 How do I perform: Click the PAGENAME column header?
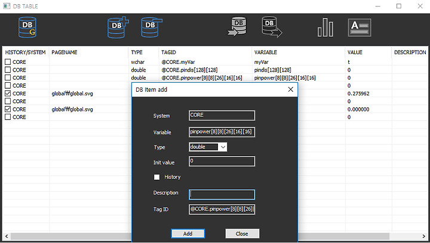point(88,52)
